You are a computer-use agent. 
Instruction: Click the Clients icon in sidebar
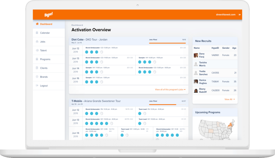37,68
